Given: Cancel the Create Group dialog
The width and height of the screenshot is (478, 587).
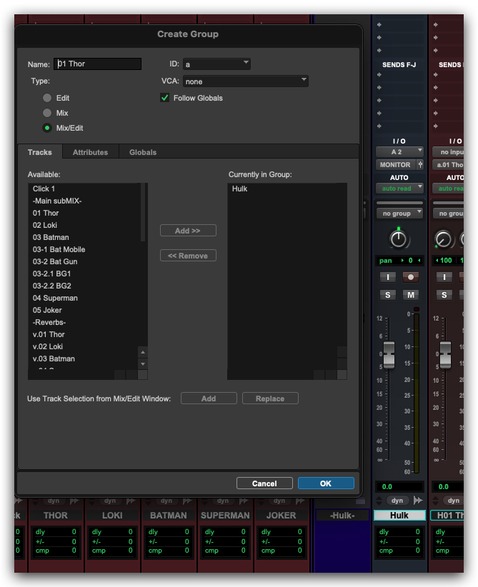Looking at the screenshot, I should pos(264,483).
